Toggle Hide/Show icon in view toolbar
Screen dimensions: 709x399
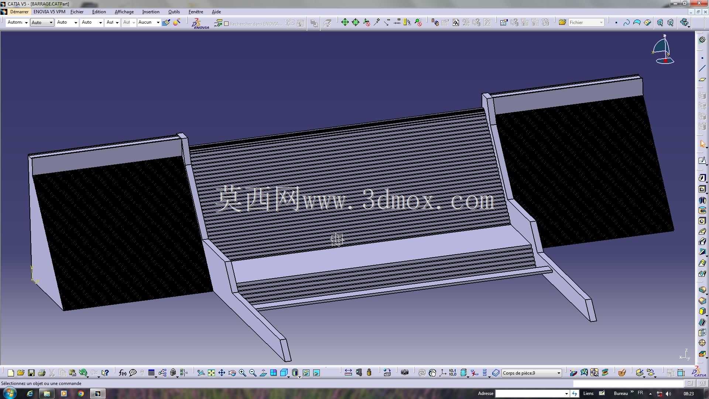306,373
